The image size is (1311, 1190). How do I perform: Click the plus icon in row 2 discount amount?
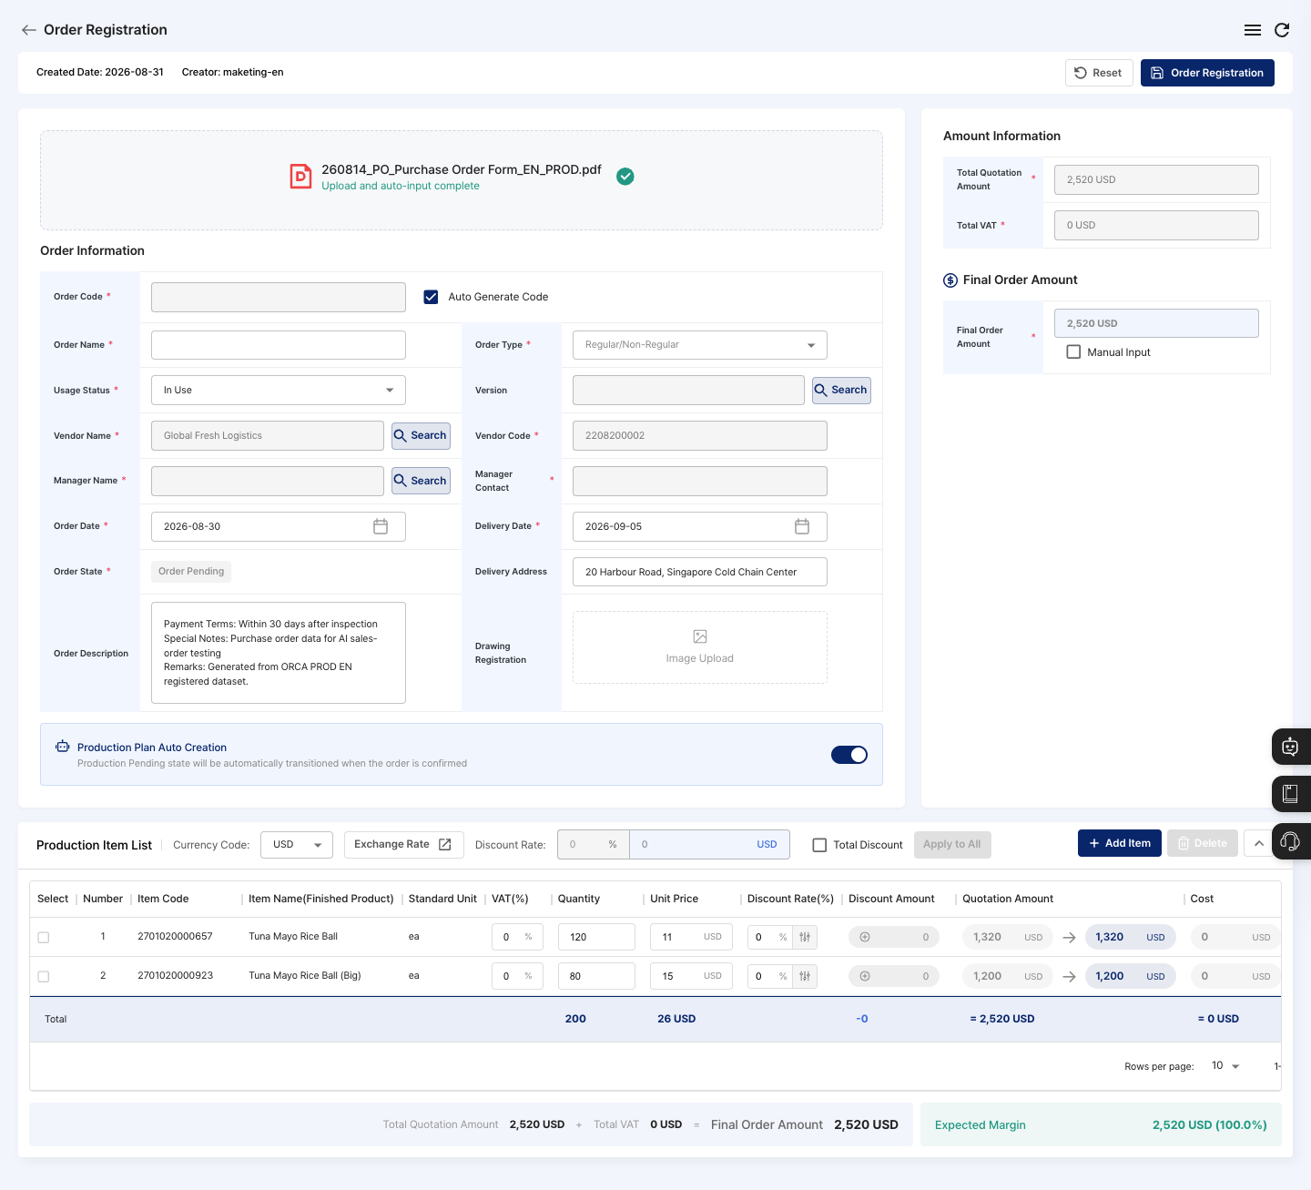[x=865, y=976]
